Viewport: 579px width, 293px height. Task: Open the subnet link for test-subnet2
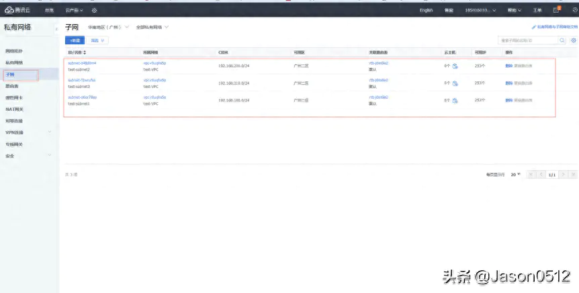[82, 62]
